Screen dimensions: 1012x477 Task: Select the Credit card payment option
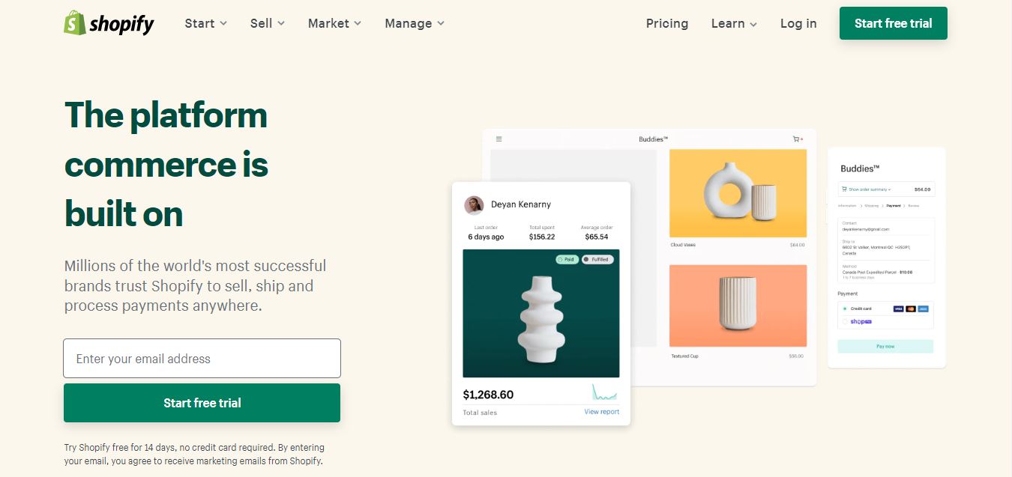coord(846,309)
